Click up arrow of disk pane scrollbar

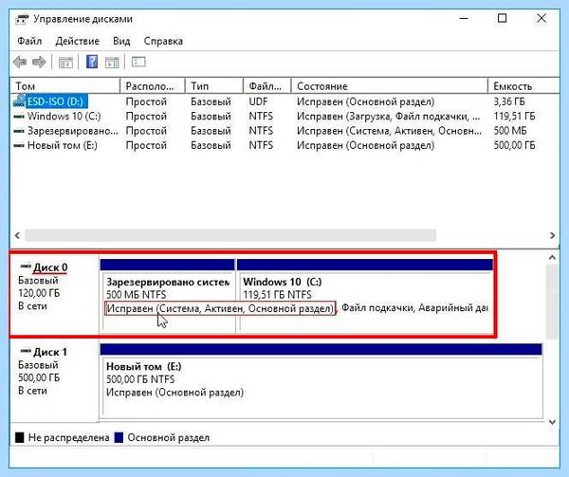click(x=552, y=258)
